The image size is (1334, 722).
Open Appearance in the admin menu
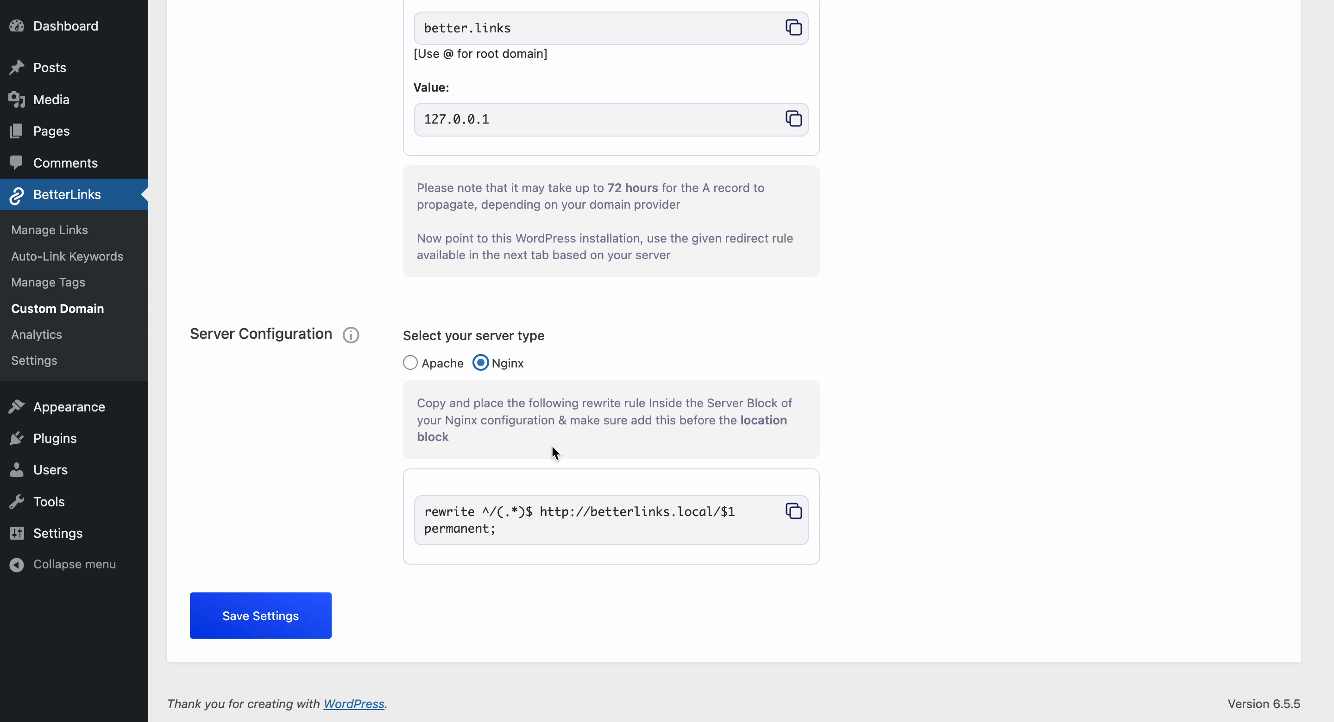point(69,407)
